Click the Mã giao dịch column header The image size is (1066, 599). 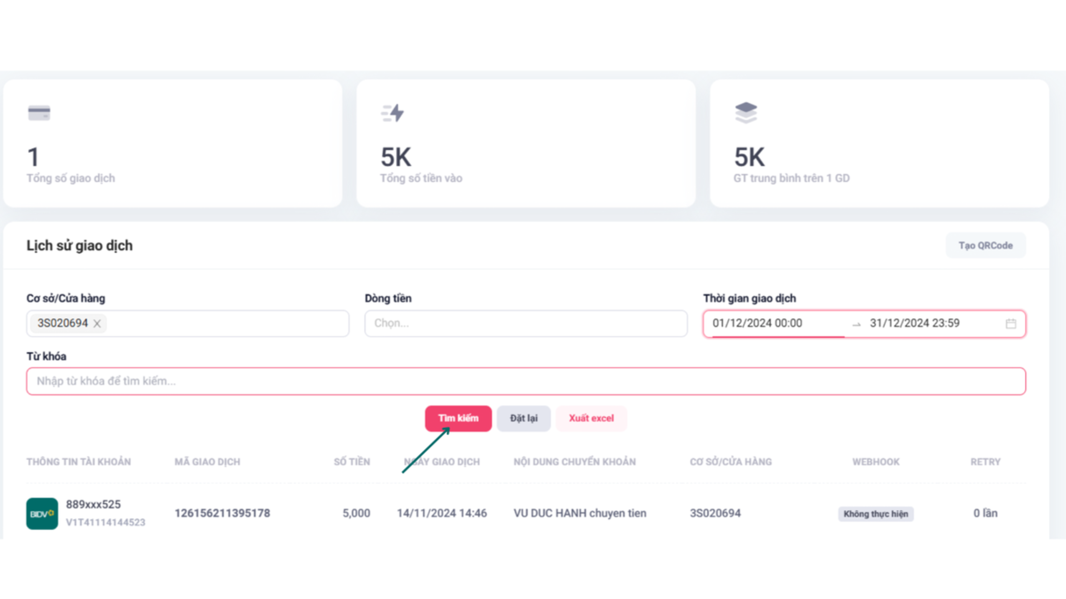pyautogui.click(x=207, y=462)
